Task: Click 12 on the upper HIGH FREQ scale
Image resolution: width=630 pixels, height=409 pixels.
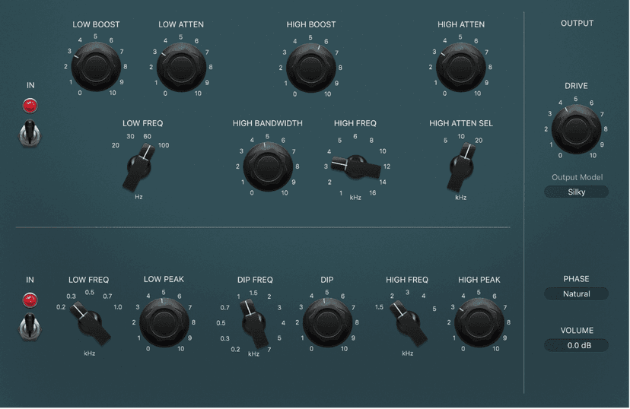Action: (x=387, y=166)
